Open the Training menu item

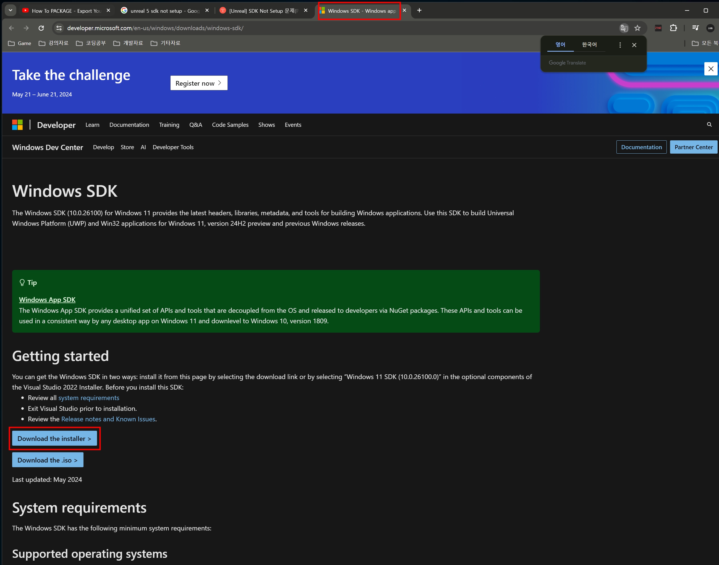[169, 125]
